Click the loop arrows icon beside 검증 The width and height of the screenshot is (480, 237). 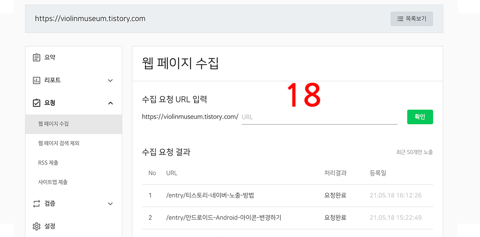pyautogui.click(x=36, y=204)
